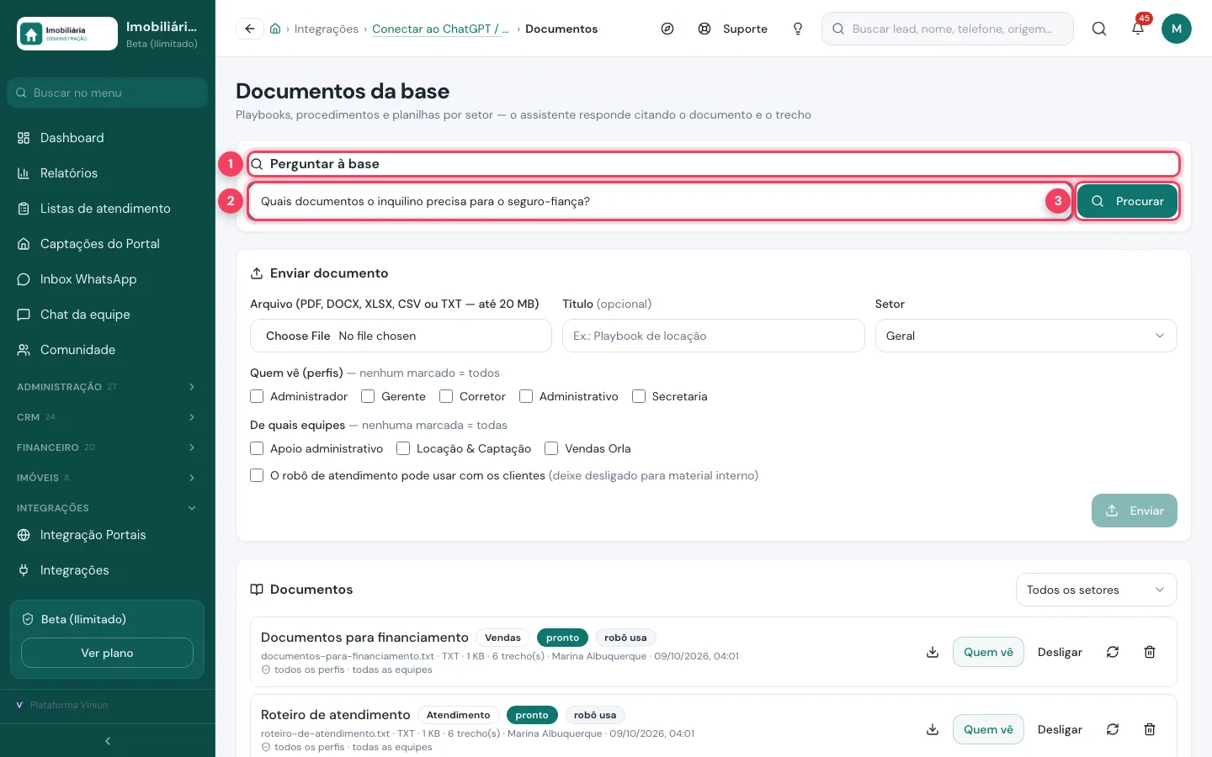The width and height of the screenshot is (1212, 757).
Task: Open the home icon in the breadcrumb
Action: [275, 29]
